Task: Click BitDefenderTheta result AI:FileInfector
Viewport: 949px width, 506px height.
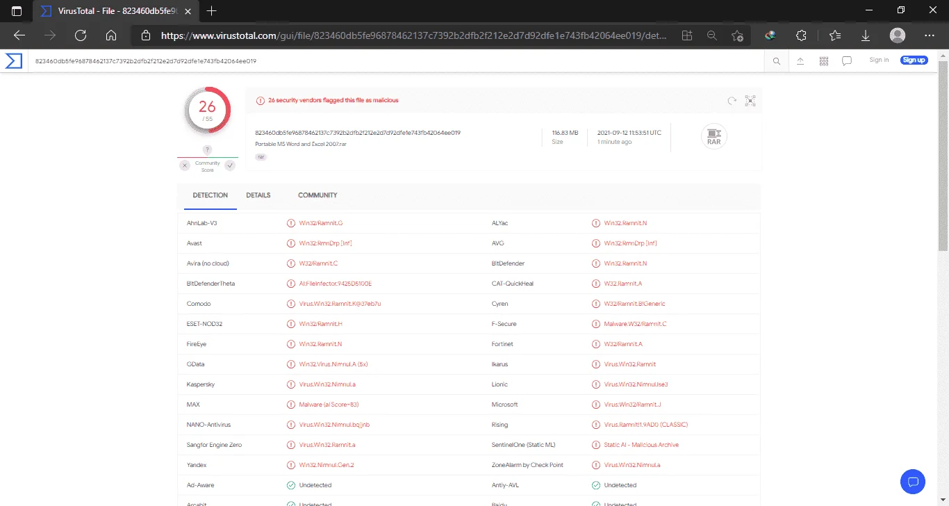Action: (x=335, y=284)
